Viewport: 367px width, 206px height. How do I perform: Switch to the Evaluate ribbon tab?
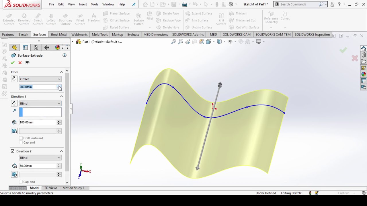click(x=133, y=35)
